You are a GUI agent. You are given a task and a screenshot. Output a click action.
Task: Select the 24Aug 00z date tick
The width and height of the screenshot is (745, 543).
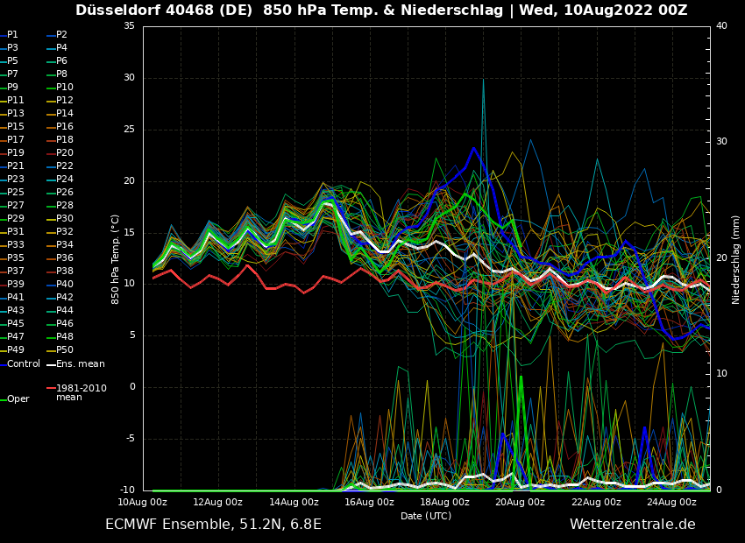[671, 502]
